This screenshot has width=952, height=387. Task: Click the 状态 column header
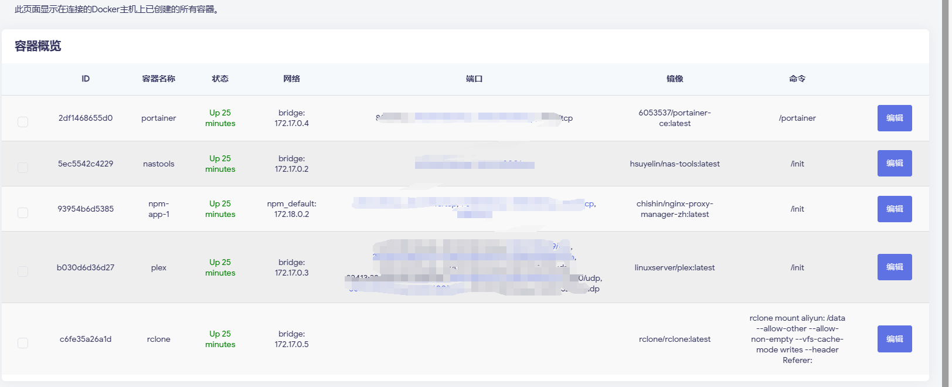point(220,79)
